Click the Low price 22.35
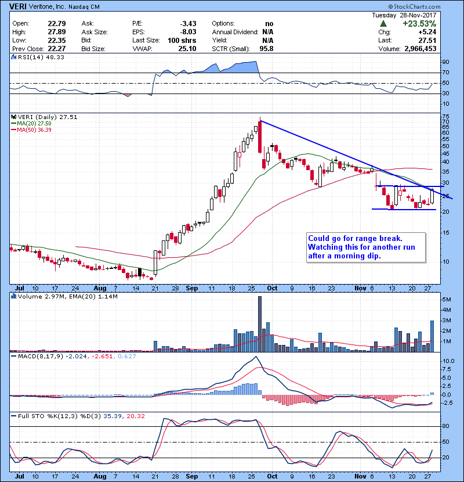 [57, 40]
